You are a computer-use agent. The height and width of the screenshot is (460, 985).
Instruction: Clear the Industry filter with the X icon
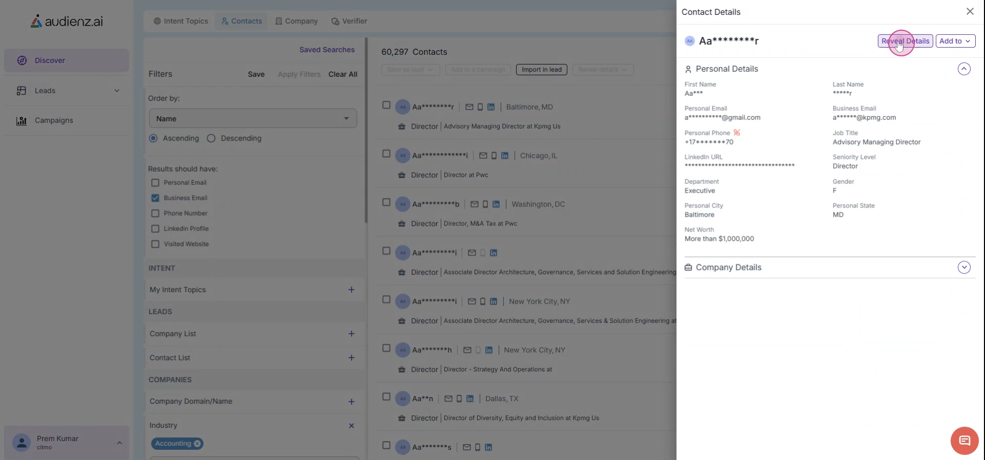pos(351,426)
